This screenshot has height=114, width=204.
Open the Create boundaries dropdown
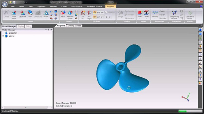(x=162, y=11)
